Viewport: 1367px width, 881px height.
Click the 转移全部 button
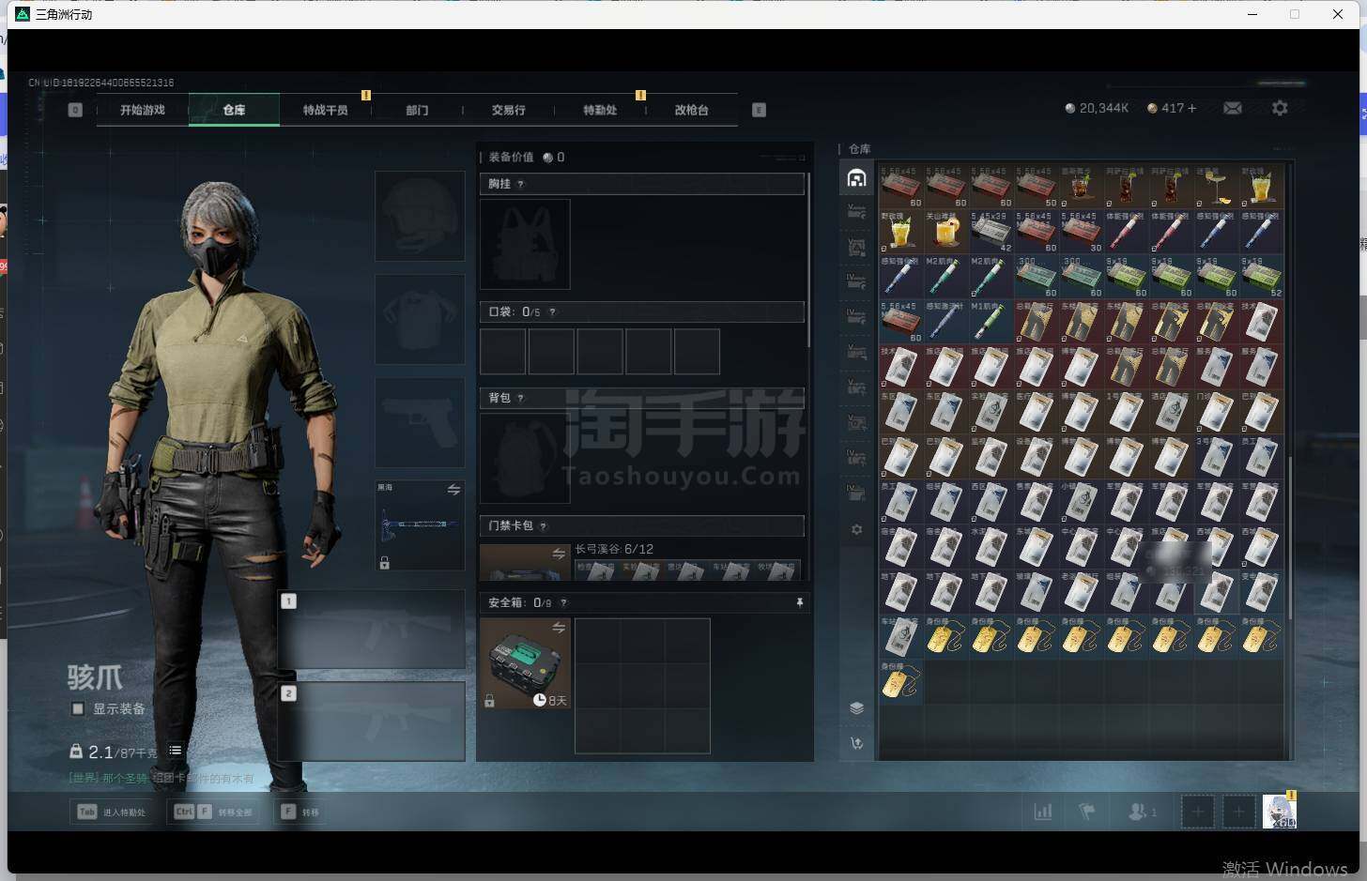pyautogui.click(x=214, y=812)
